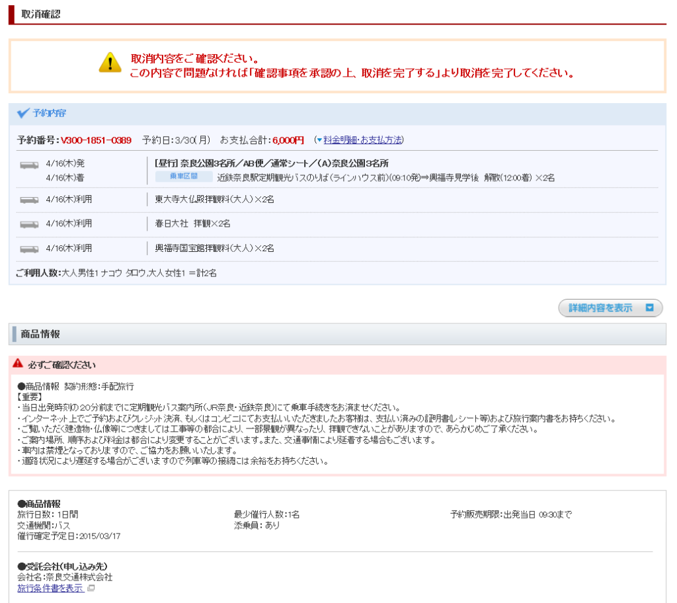Open 料金明細・お支払方法 link
The height and width of the screenshot is (603, 677).
coord(363,140)
